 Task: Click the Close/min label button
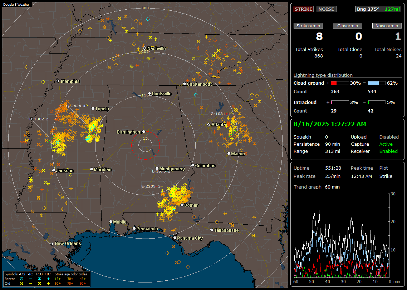pos(348,26)
